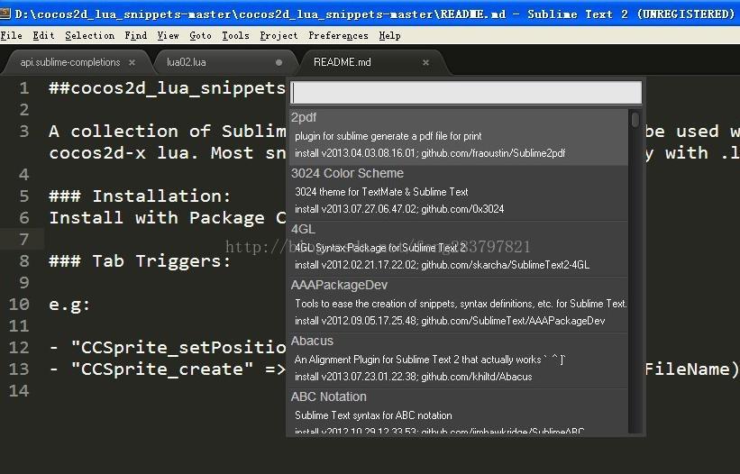
Task: Click 'Sublime Text syntax for ABC notation' description
Action: (x=373, y=415)
